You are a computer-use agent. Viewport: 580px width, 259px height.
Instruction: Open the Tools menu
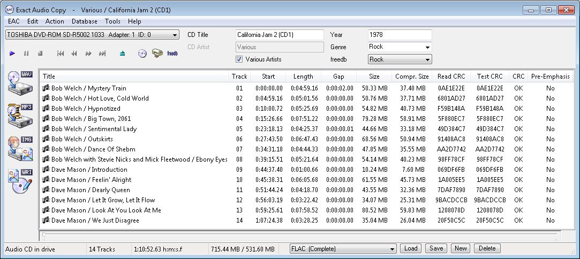tap(113, 21)
